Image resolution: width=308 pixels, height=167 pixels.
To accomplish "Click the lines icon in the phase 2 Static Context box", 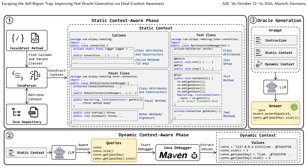I will 11,153.
